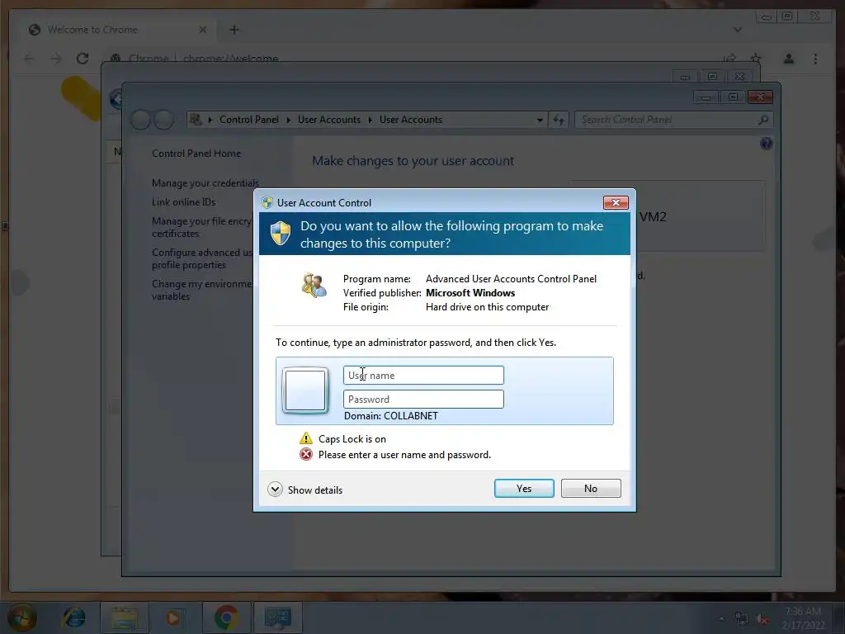The width and height of the screenshot is (845, 634).
Task: Close the Welcome to Chrome tab
Action: 203,30
